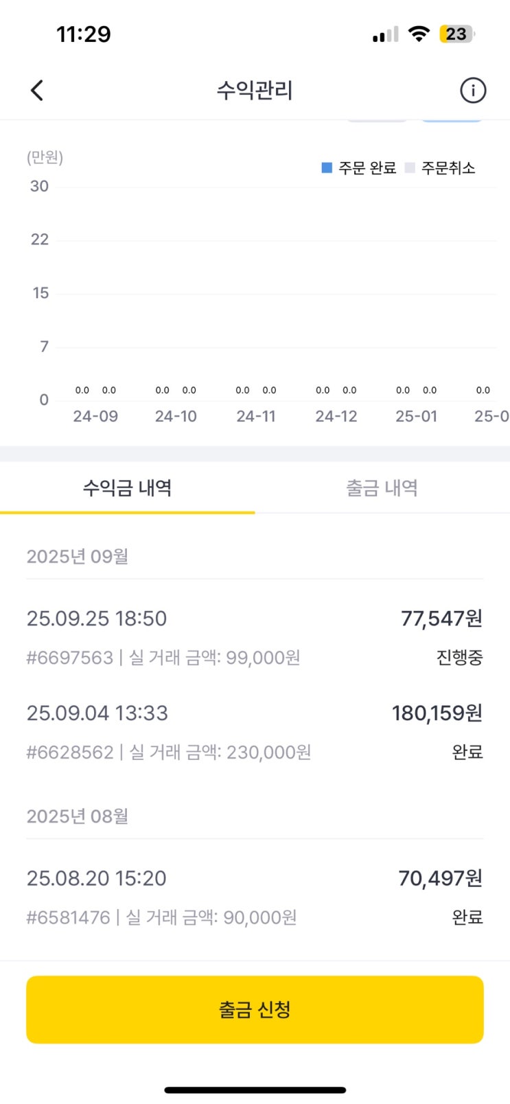Viewport: 510px width, 1104px height.
Task: Select the 24-09 month on the chart
Action: tap(95, 416)
